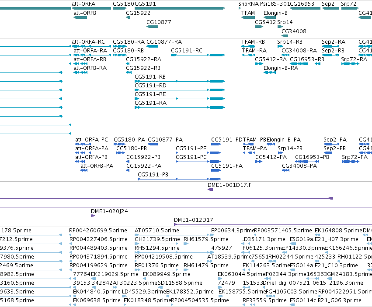Screen dimensions: 372x307
Task: Click transcript Srp14-RB
Action: (x=290, y=42)
